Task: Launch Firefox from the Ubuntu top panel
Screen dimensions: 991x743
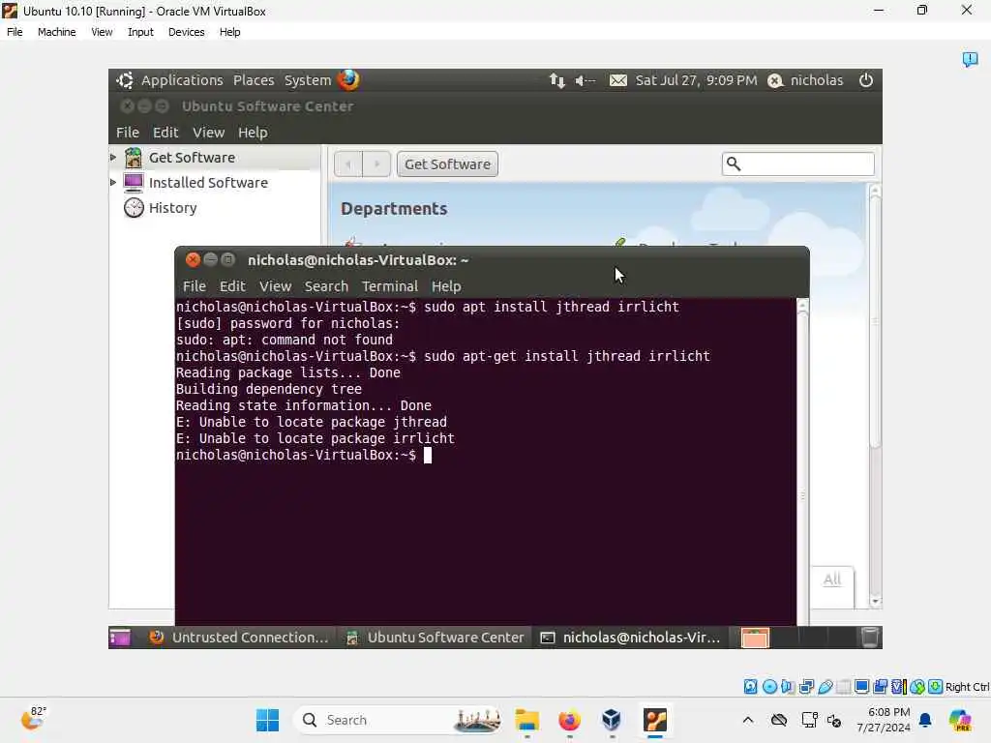Action: point(348,80)
